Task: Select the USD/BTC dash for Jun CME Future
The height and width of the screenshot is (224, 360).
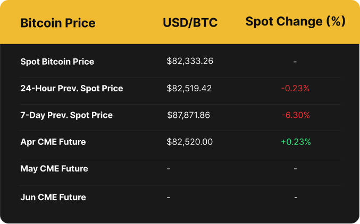Action: coord(169,197)
